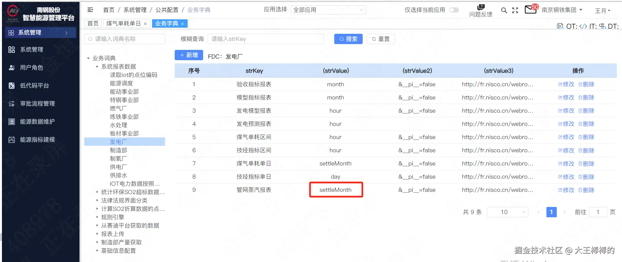The height and width of the screenshot is (262, 622).
Task: Click 修改 on the 发电模型报表 row
Action: click(566, 111)
